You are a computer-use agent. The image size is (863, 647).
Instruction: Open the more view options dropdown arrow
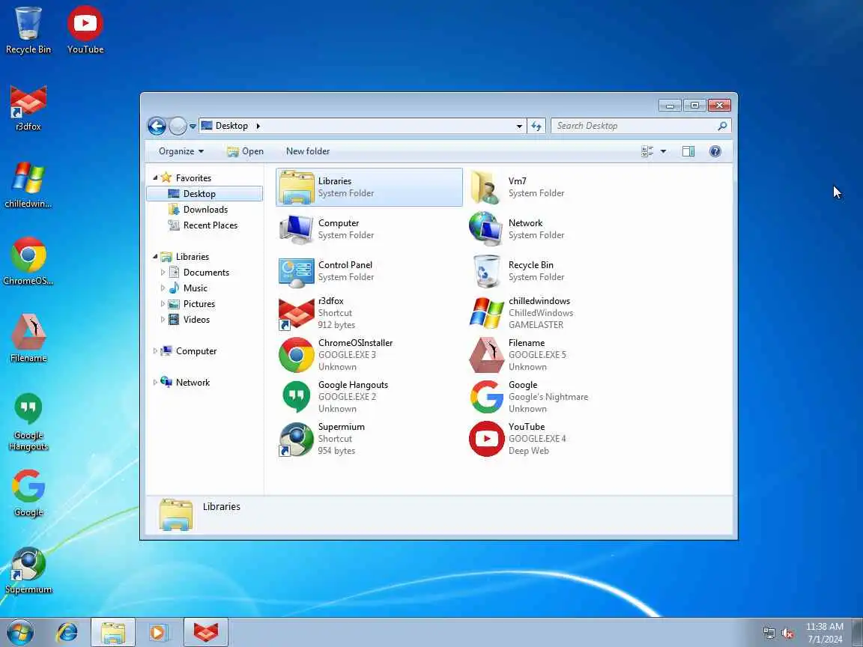tap(663, 151)
